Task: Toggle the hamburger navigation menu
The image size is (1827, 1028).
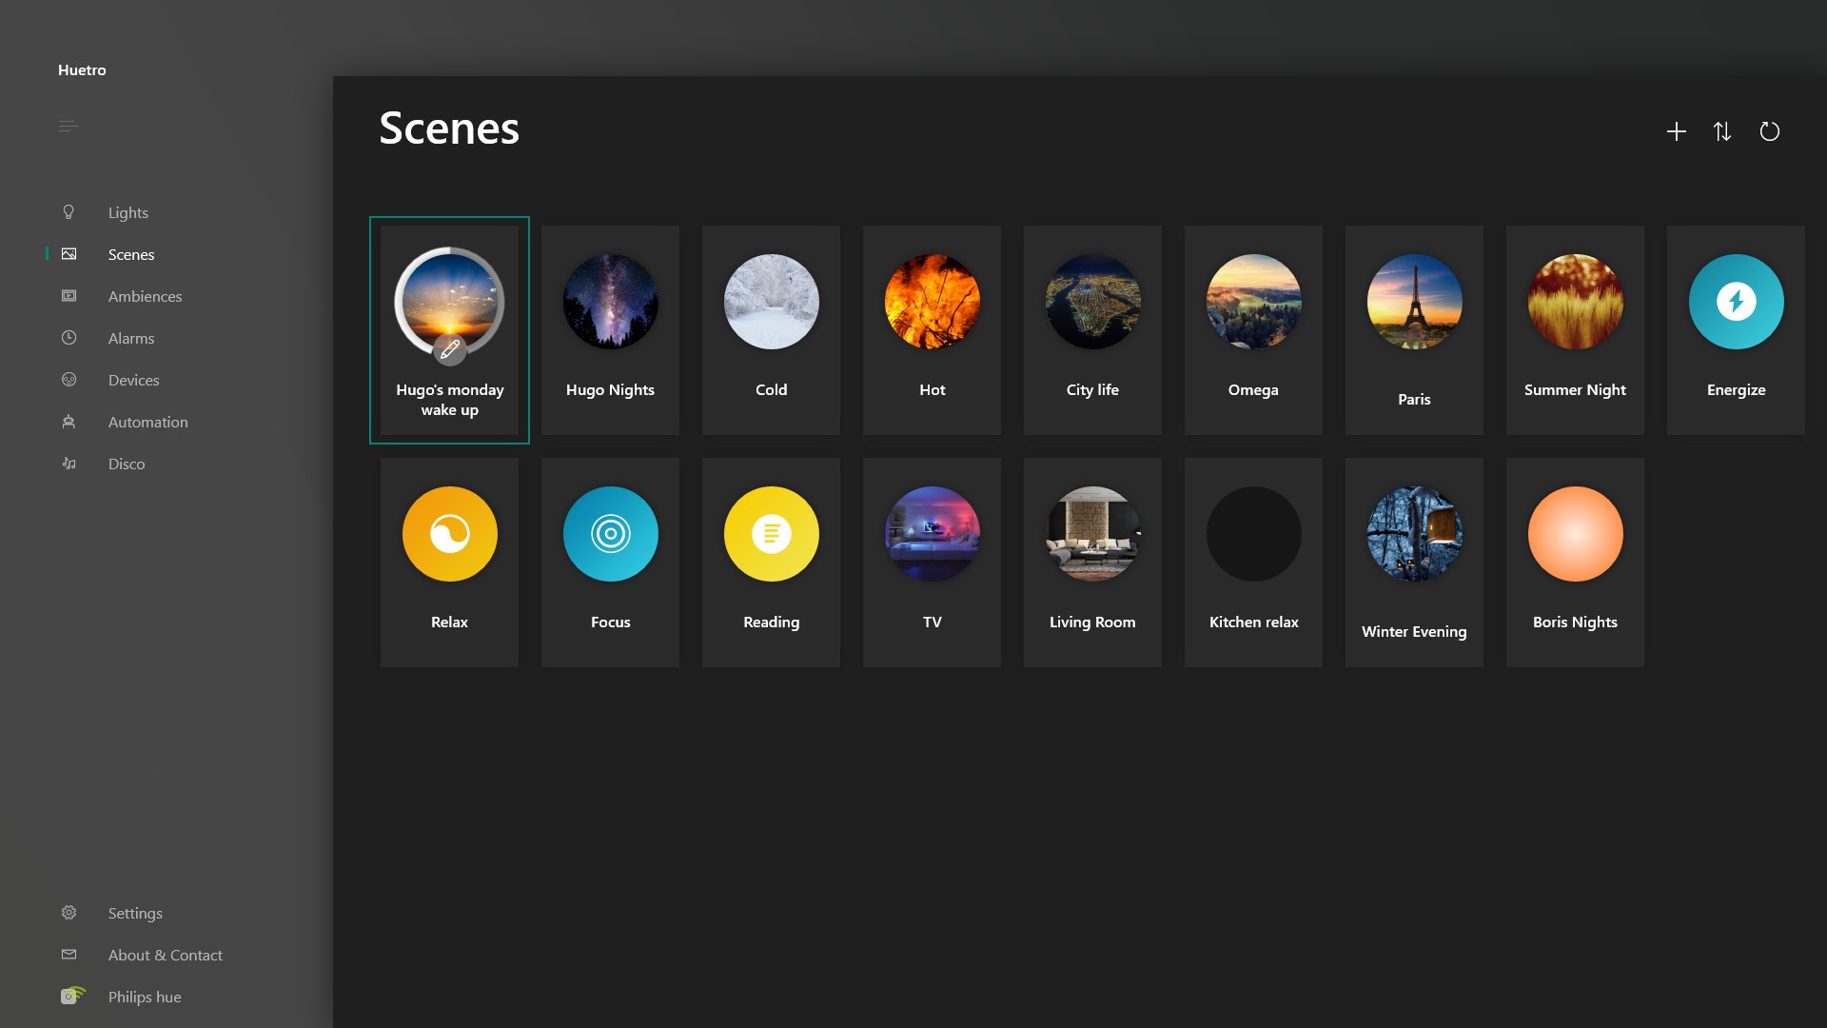Action: pyautogui.click(x=69, y=126)
